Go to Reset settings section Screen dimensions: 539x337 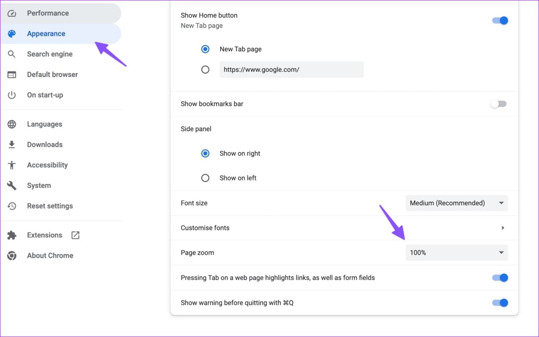tap(50, 206)
